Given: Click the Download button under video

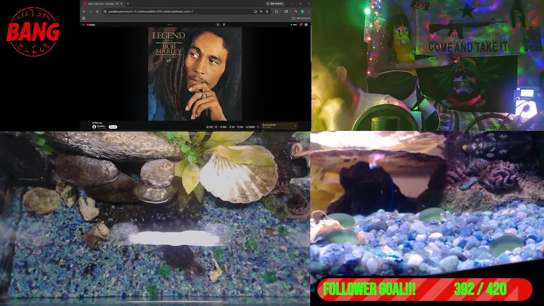Looking at the screenshot, I should (x=250, y=127).
